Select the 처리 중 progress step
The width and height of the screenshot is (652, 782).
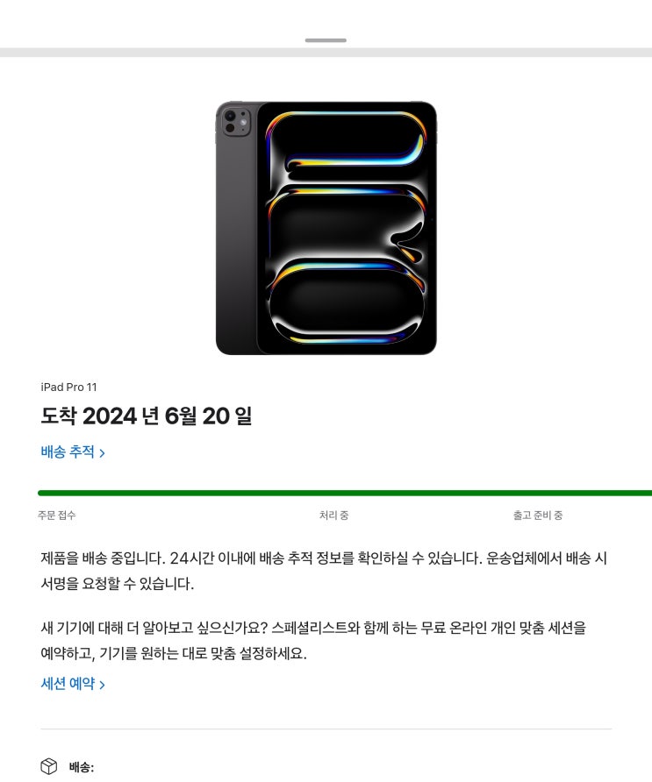pos(334,515)
